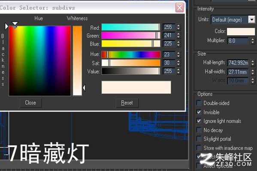
Task: Click the Whiteness vertical slider bar
Action: [x=77, y=60]
